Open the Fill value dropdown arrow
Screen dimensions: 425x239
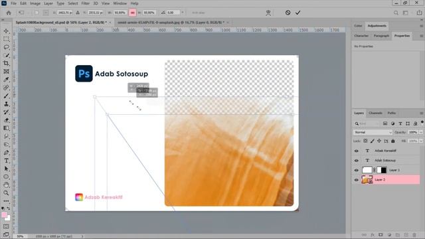coord(420,141)
